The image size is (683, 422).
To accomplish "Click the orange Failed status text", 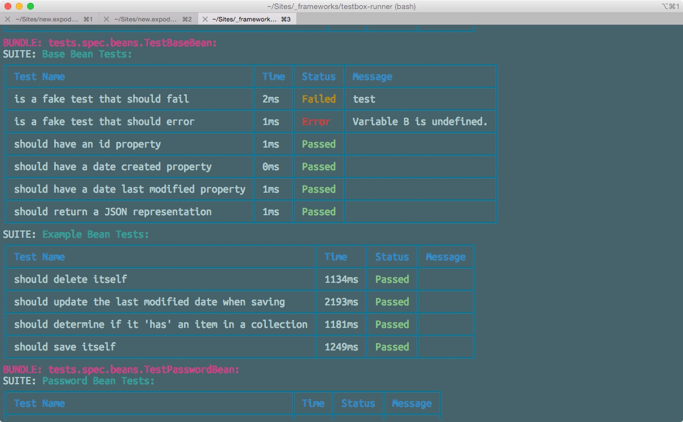I will [318, 99].
